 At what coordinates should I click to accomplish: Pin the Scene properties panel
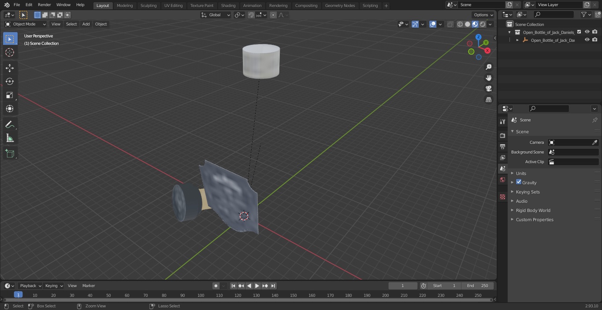coord(595,120)
